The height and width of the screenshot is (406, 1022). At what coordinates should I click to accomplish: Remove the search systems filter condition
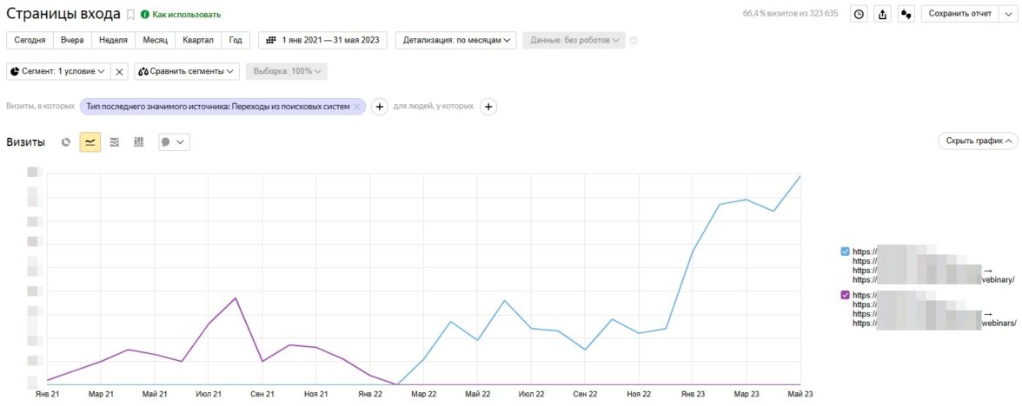pos(356,107)
